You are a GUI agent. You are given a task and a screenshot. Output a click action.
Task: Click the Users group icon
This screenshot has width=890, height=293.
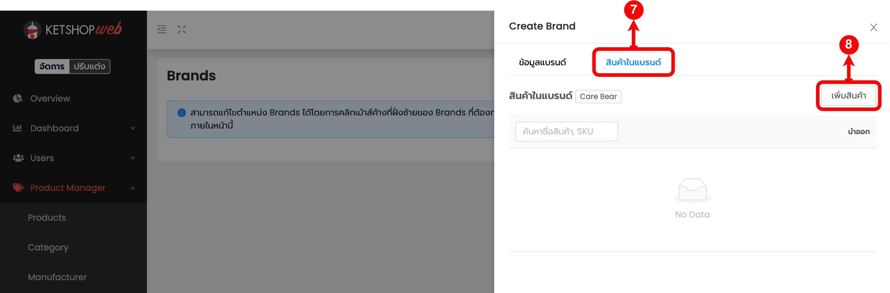18,158
